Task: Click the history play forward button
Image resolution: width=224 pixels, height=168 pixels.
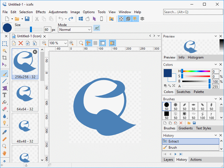Action: (176, 154)
